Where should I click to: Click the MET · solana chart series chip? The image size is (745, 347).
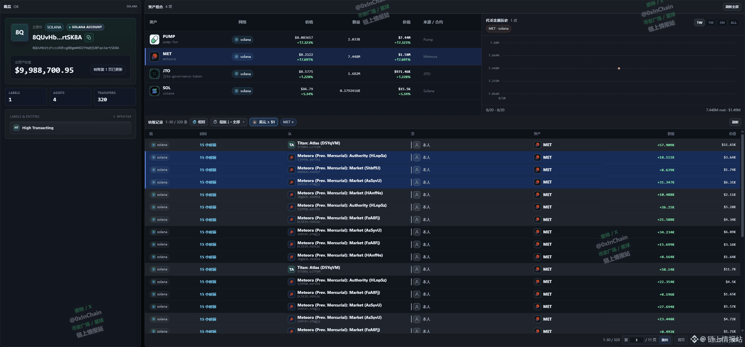(498, 28)
